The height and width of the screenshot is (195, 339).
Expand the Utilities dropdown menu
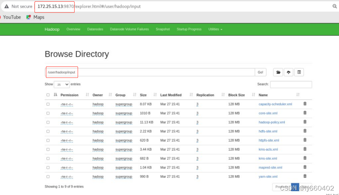coord(215,29)
